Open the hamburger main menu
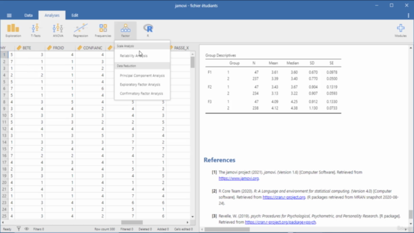 [9, 16]
